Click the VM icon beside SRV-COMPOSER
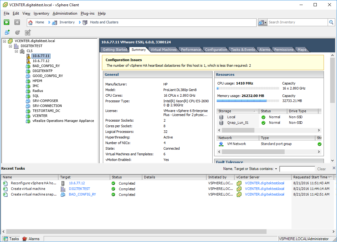The height and width of the screenshot is (242, 337). [x=28, y=101]
